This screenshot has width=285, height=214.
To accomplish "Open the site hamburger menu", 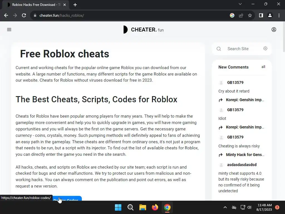I will (9, 30).
